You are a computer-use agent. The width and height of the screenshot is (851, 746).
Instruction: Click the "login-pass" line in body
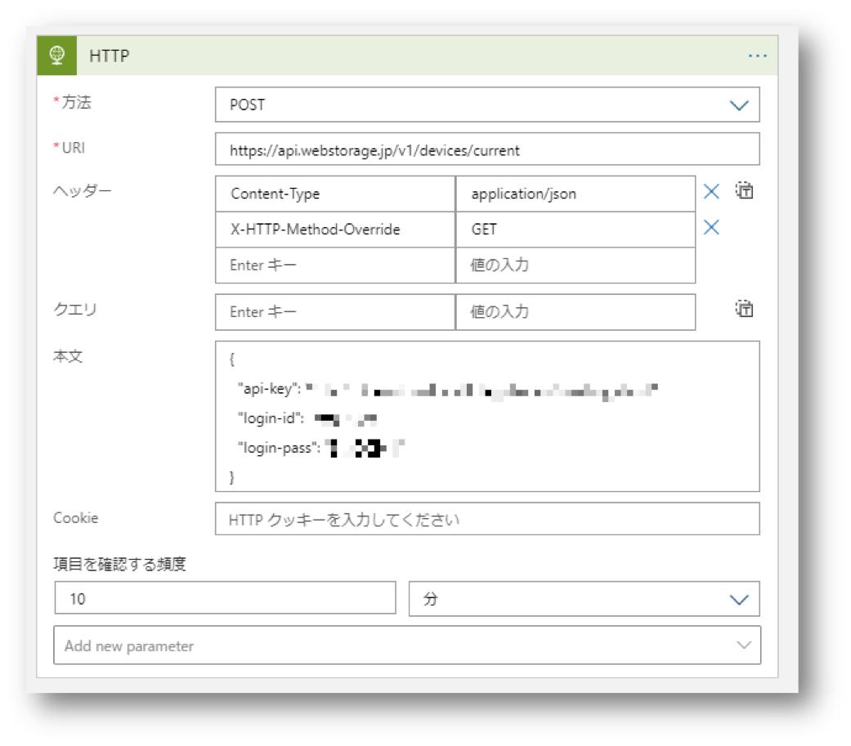(x=320, y=448)
